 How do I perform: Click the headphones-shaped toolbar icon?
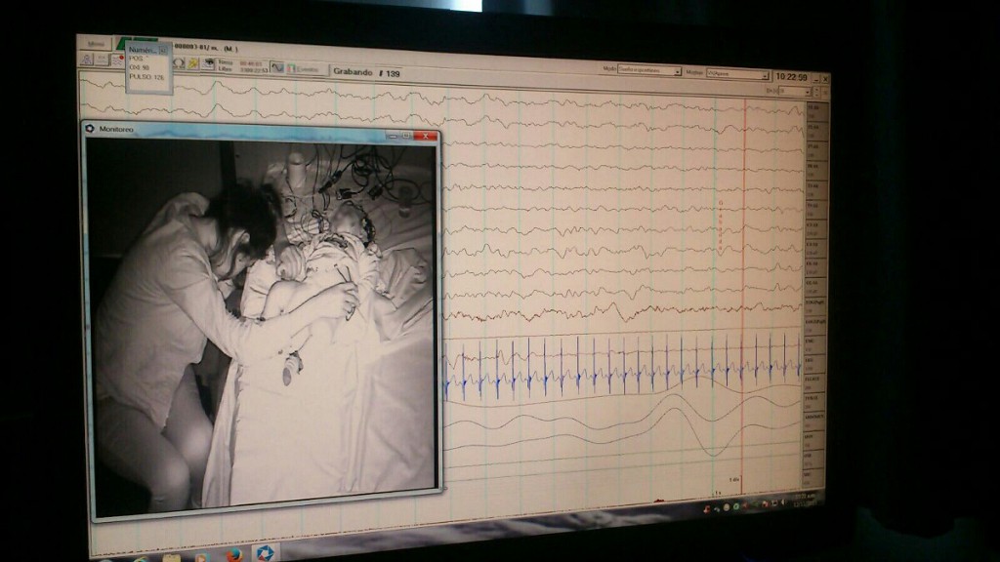[x=178, y=62]
